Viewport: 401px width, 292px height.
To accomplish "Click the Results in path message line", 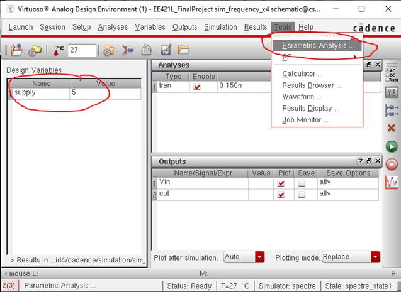I will [77, 261].
